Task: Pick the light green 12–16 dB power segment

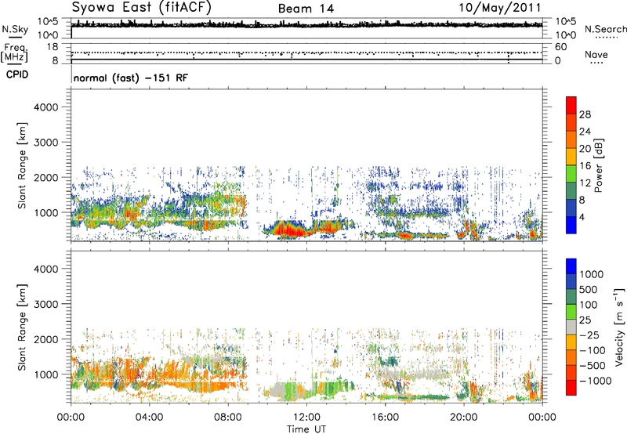Action: 571,173
